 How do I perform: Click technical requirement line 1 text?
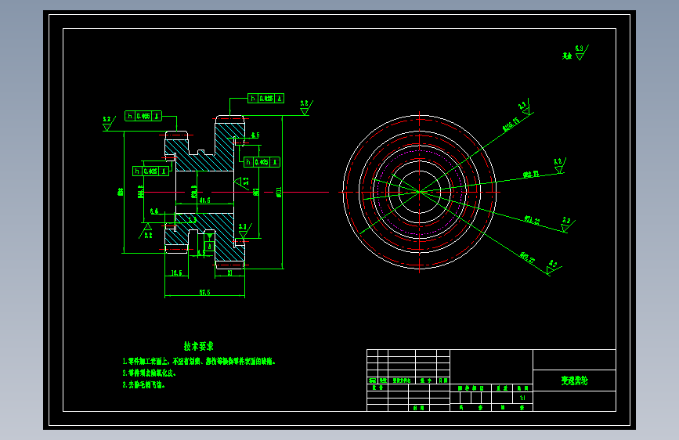point(199,361)
